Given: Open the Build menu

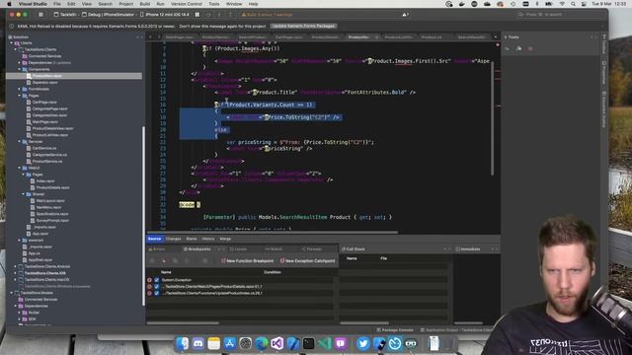Looking at the screenshot, I should point(145,4).
